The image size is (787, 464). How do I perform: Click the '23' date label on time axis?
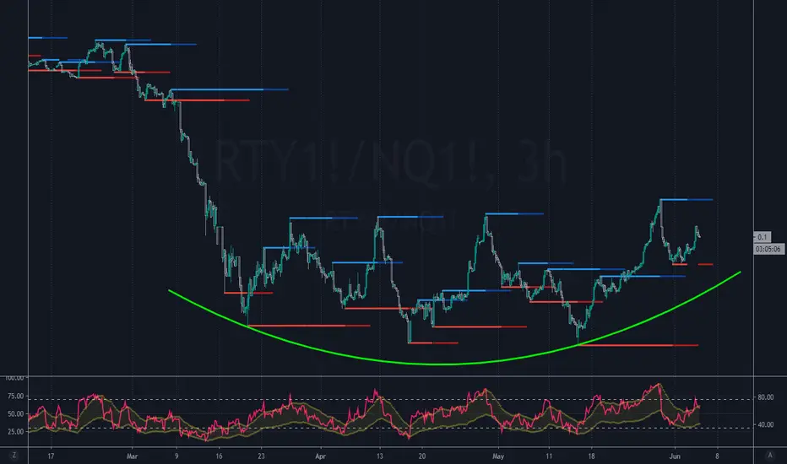coord(261,456)
